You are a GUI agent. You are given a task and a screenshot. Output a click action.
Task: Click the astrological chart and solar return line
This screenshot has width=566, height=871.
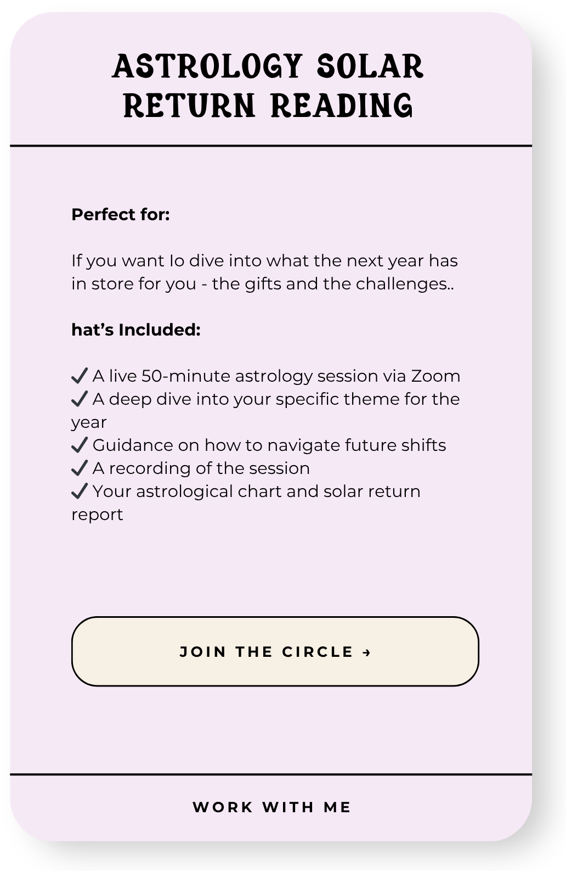point(246,503)
